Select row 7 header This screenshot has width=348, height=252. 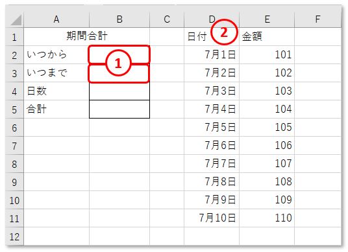pos(15,146)
